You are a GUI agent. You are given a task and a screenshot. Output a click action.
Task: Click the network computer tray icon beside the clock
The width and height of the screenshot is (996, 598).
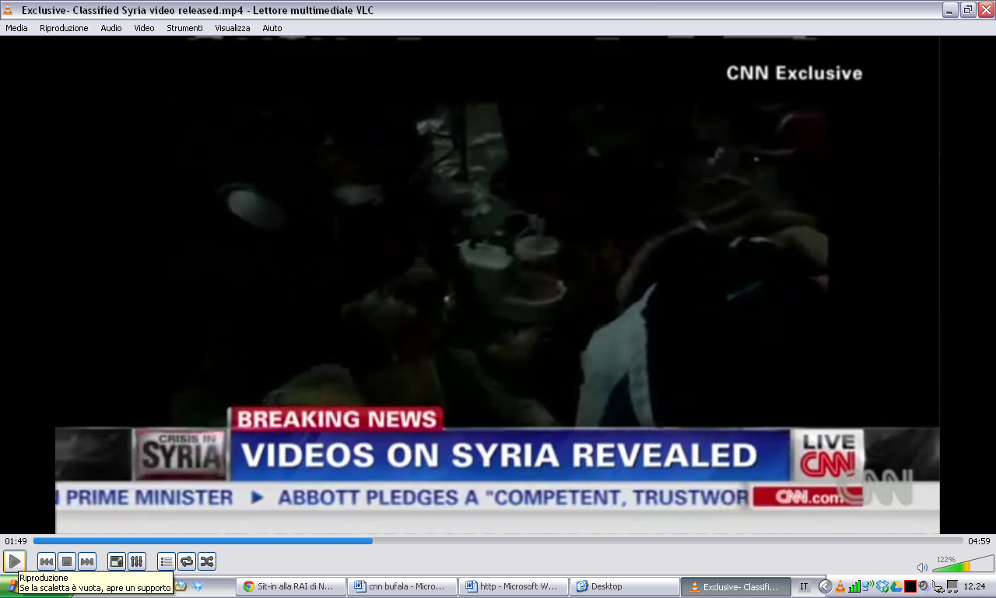pyautogui.click(x=952, y=586)
